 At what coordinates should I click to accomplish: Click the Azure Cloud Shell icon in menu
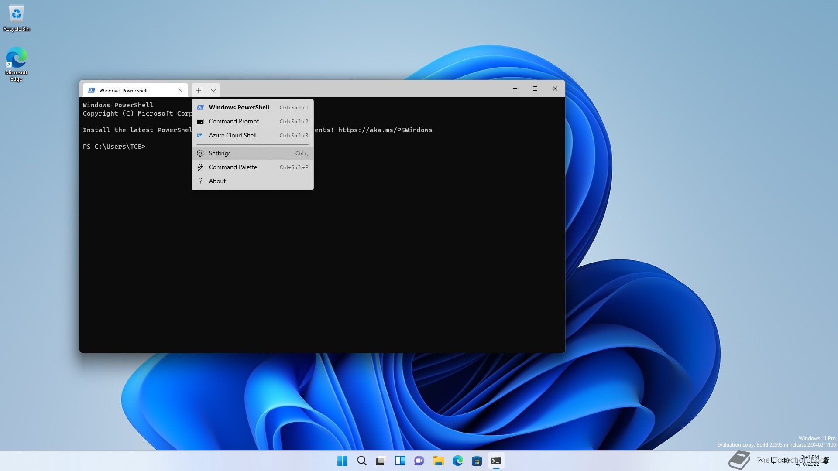pos(200,135)
